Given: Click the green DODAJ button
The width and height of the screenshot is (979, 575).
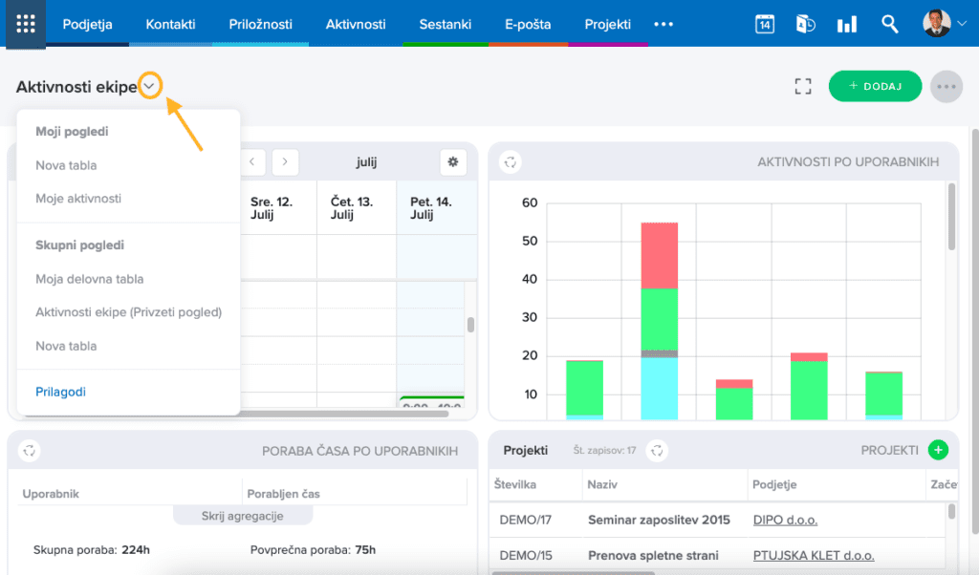Looking at the screenshot, I should pos(875,86).
